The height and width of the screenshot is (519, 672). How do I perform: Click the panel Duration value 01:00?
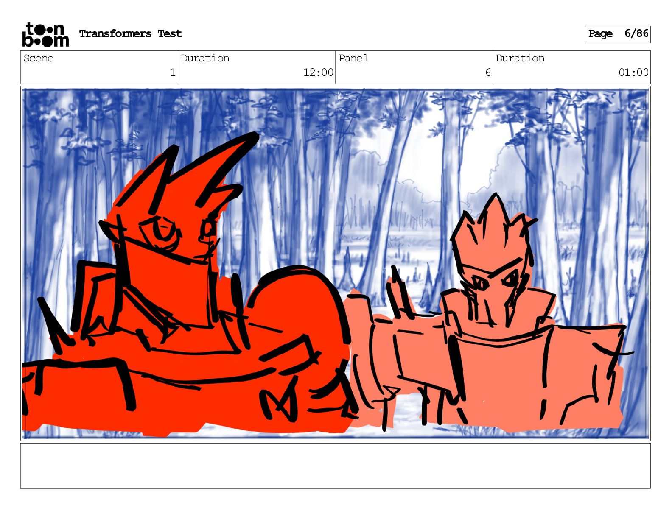(x=633, y=73)
